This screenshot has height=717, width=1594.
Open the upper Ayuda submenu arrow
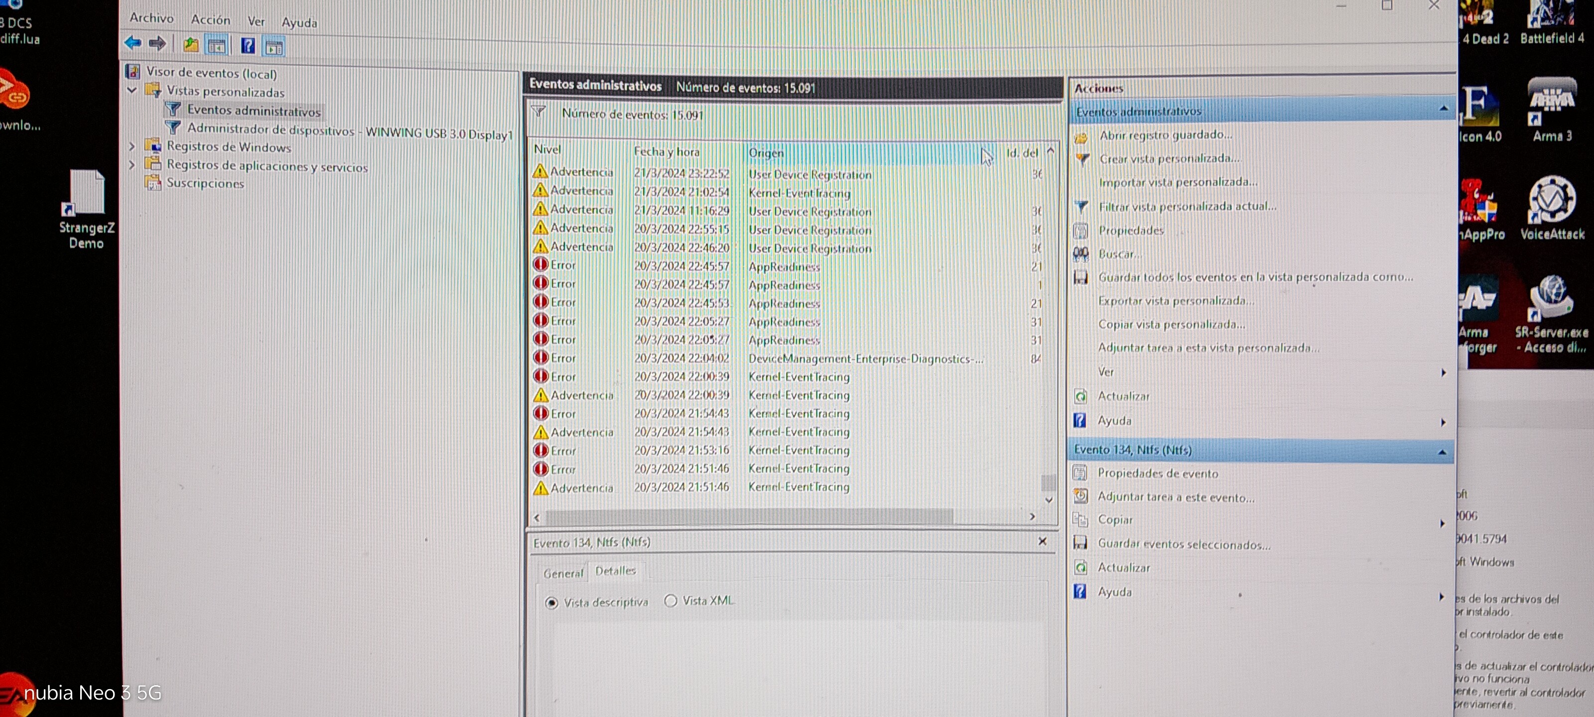point(1443,423)
